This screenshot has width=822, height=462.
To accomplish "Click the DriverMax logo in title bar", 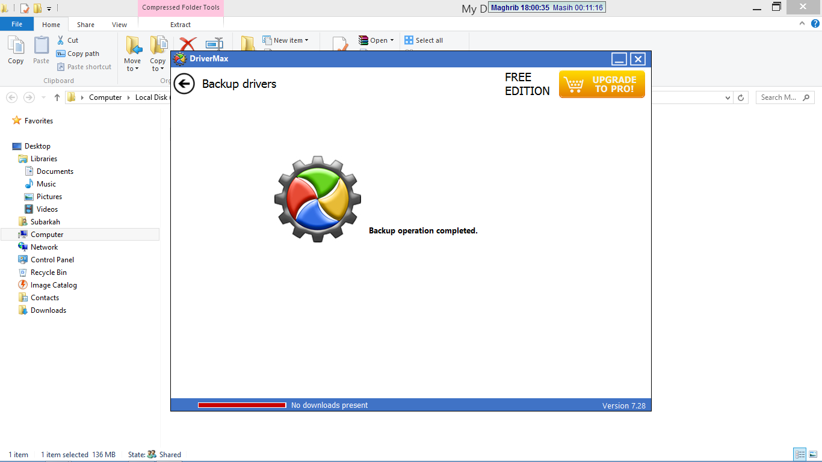I will pos(179,59).
